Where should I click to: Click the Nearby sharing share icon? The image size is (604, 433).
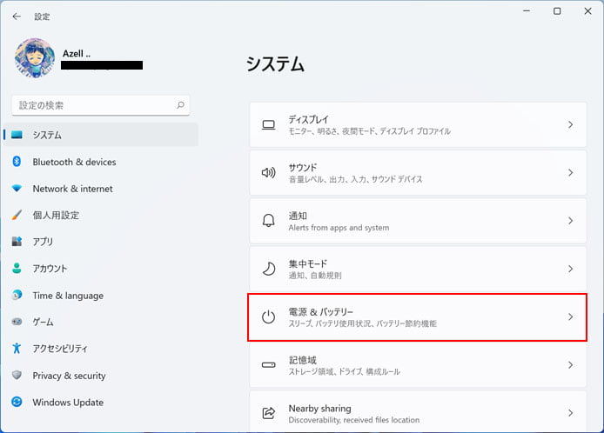268,413
